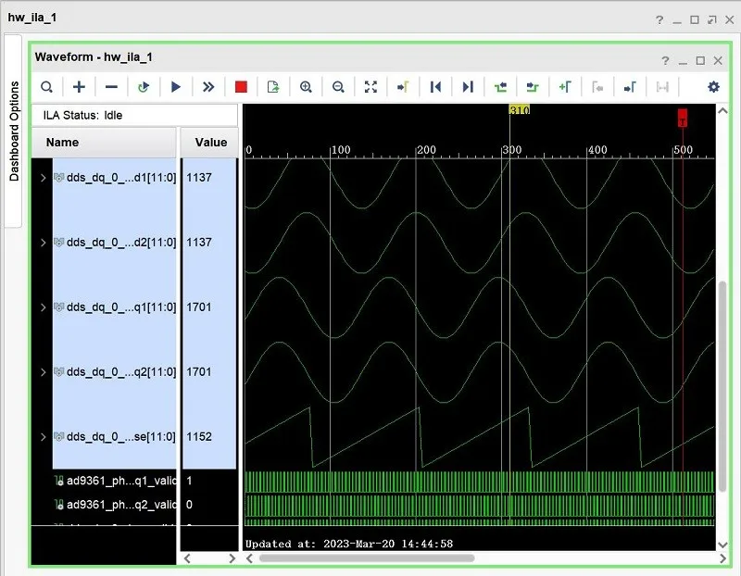The height and width of the screenshot is (576, 741).
Task: Expand the dds_dq_0_...se[11:0] signal
Action: point(43,436)
